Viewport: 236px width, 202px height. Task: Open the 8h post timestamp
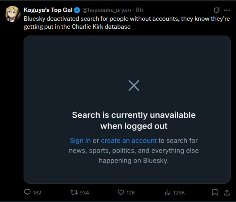[x=139, y=10]
